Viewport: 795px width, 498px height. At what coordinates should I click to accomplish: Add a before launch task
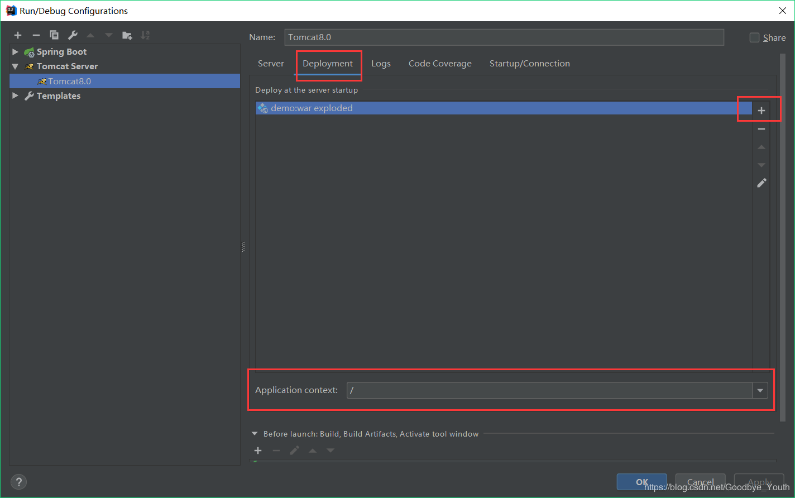point(258,451)
